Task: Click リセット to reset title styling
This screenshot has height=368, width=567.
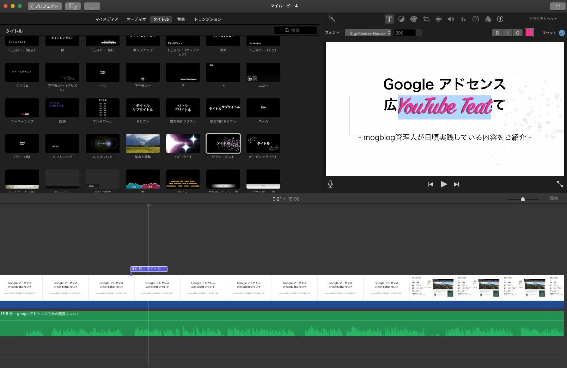Action: (549, 33)
